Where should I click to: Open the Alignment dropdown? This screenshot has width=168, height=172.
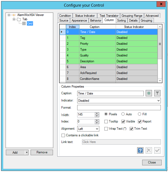[x=97, y=129]
